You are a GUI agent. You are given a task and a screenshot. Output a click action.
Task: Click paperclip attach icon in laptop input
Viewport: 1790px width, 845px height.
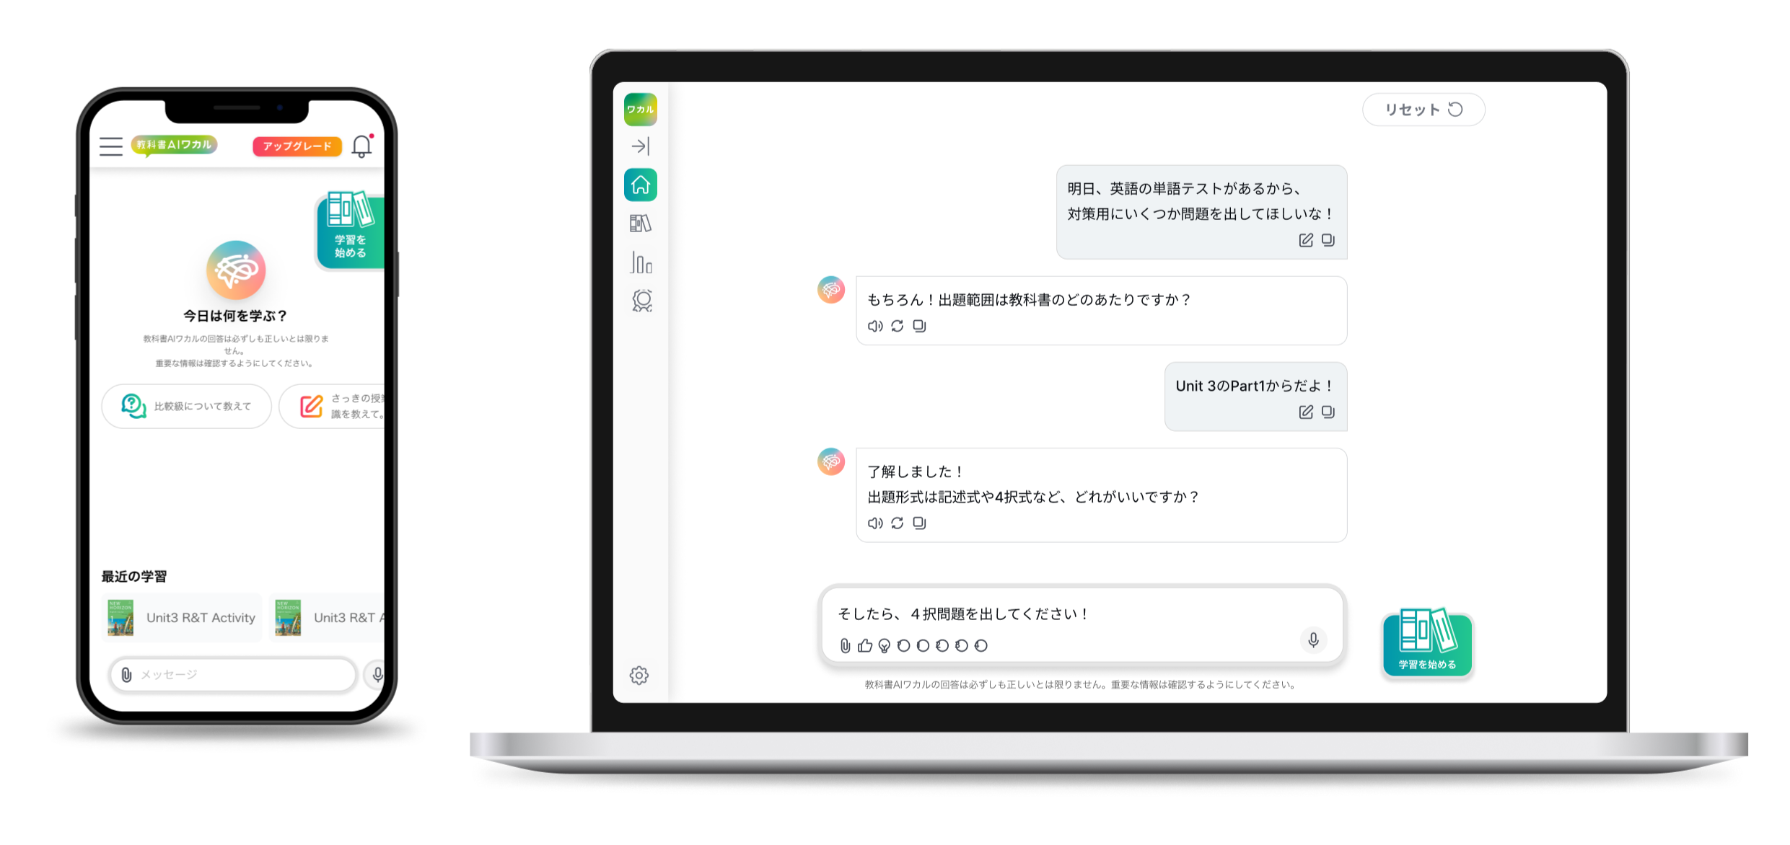point(845,646)
